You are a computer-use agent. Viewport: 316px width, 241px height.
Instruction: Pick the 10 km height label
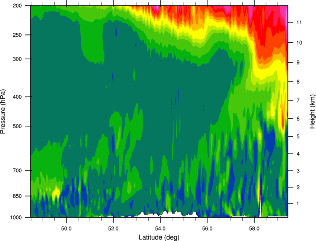[x=299, y=43]
